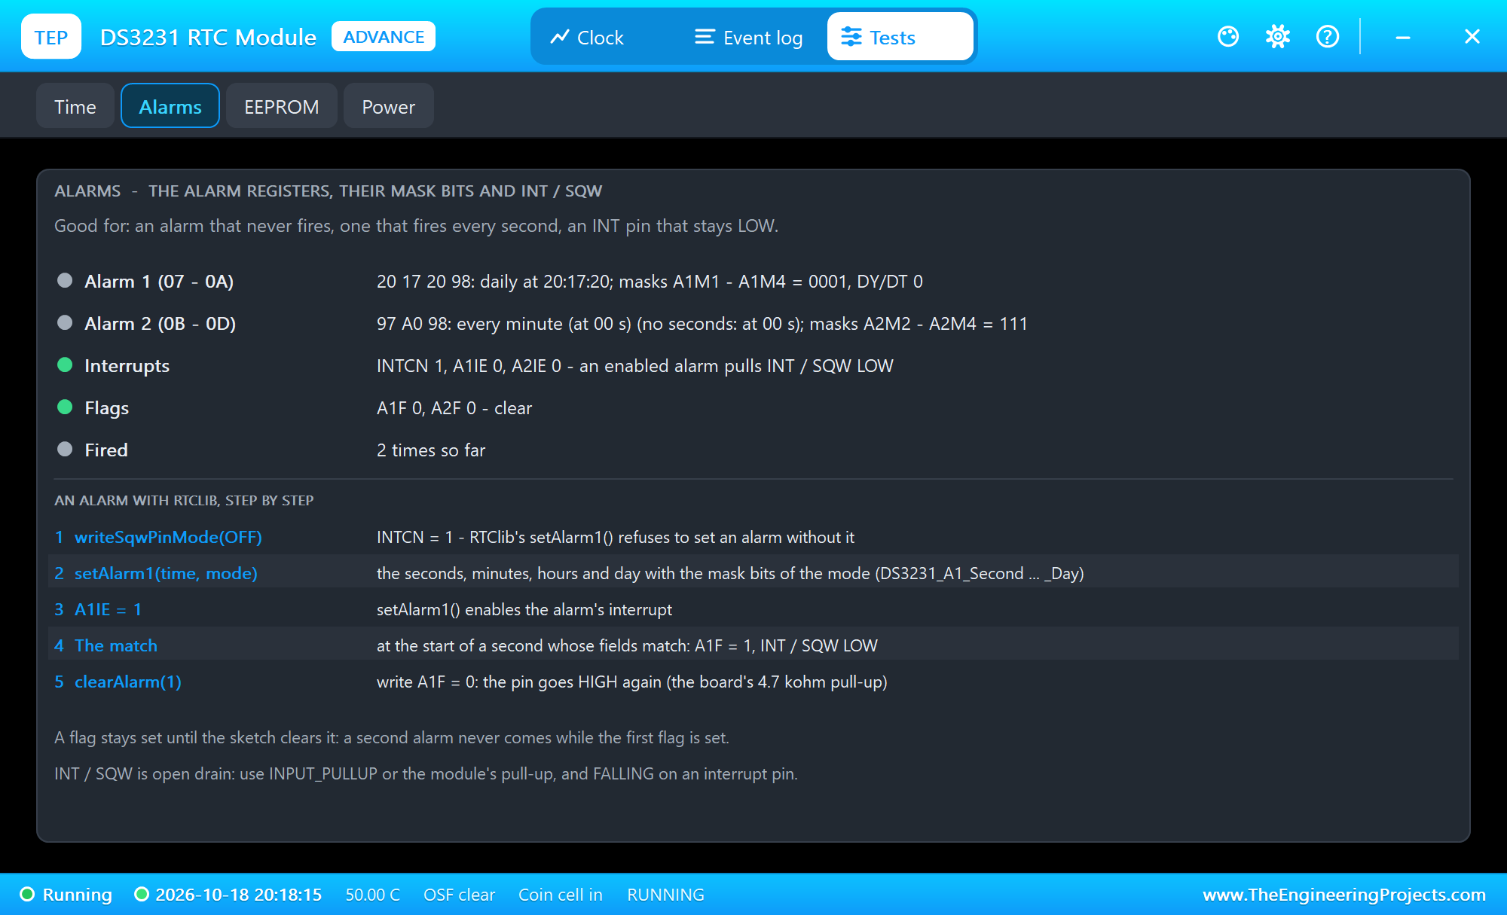The image size is (1507, 915).
Task: Click 'A1F 0, A2F 0 - clear' value
Action: click(x=454, y=408)
